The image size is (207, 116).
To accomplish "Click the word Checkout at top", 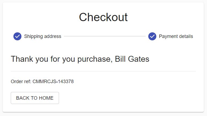I will pyautogui.click(x=103, y=17).
